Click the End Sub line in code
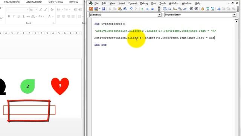This screenshot has height=136, width=241. click(x=101, y=45)
